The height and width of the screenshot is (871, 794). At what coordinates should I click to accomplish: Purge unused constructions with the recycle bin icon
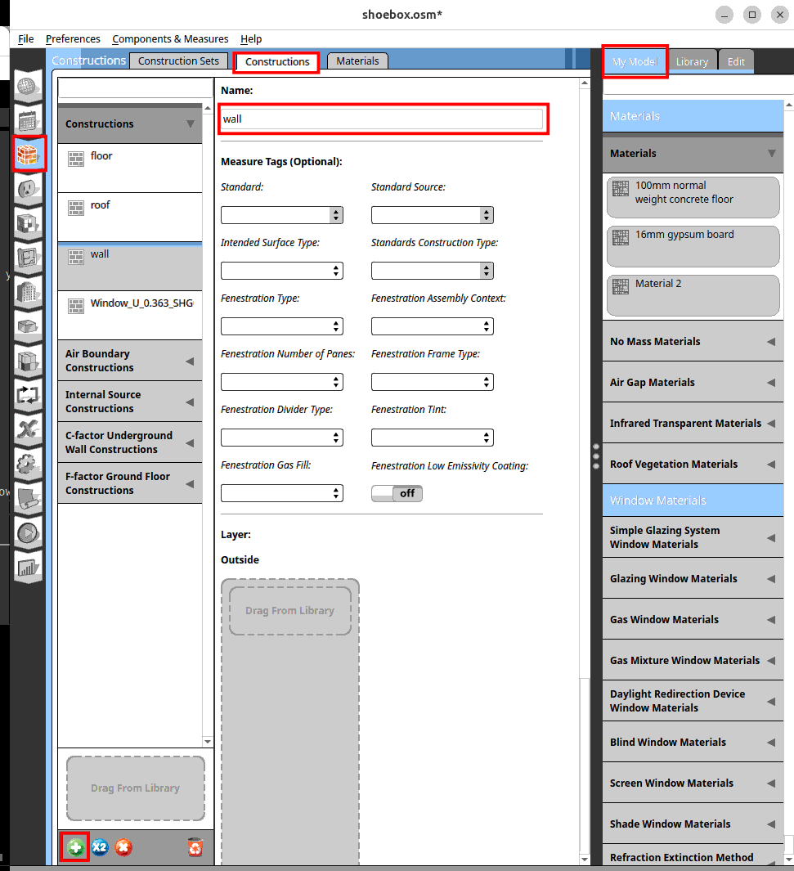tap(195, 847)
